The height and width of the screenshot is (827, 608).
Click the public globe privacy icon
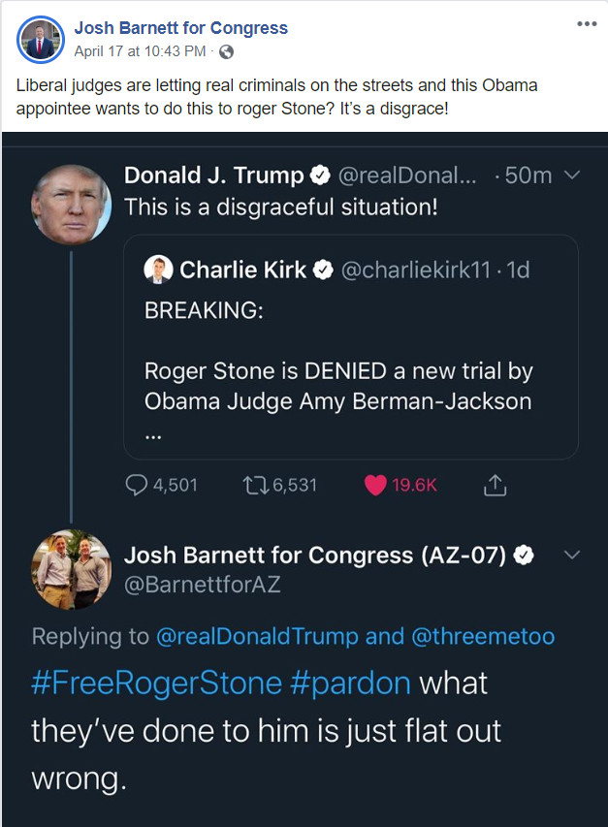click(227, 50)
